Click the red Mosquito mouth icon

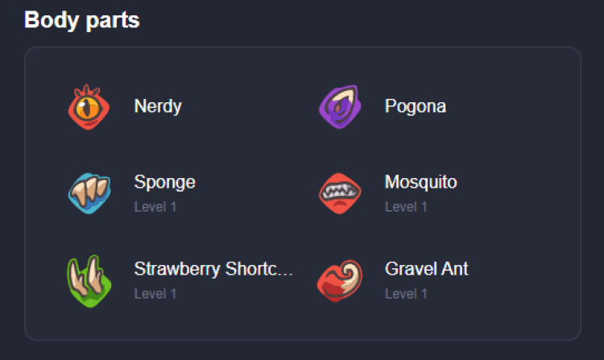(x=340, y=193)
